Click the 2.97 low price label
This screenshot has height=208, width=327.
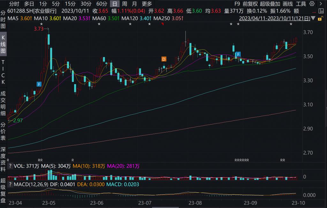18,120
